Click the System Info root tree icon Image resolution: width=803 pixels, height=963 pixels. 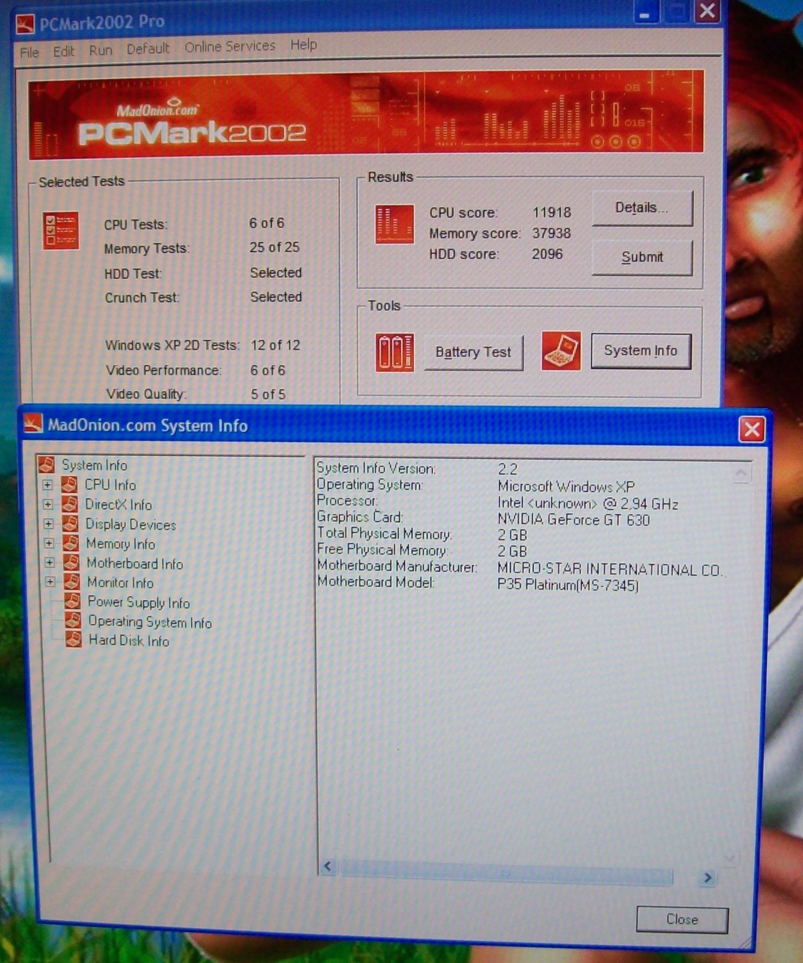[47, 464]
